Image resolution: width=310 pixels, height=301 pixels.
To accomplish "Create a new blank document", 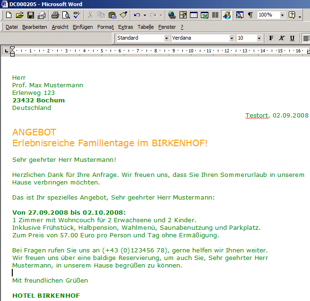I will tap(9, 15).
